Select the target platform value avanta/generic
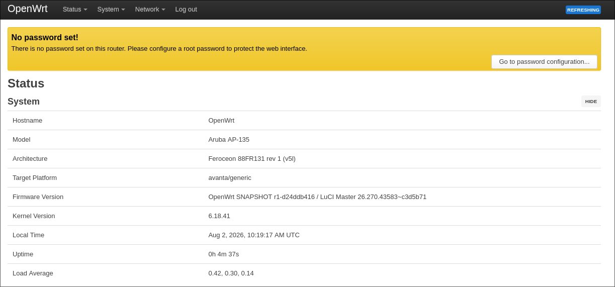The image size is (615, 287). coord(230,178)
